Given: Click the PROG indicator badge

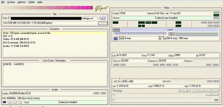Looking at the screenshot, I should [116, 65].
